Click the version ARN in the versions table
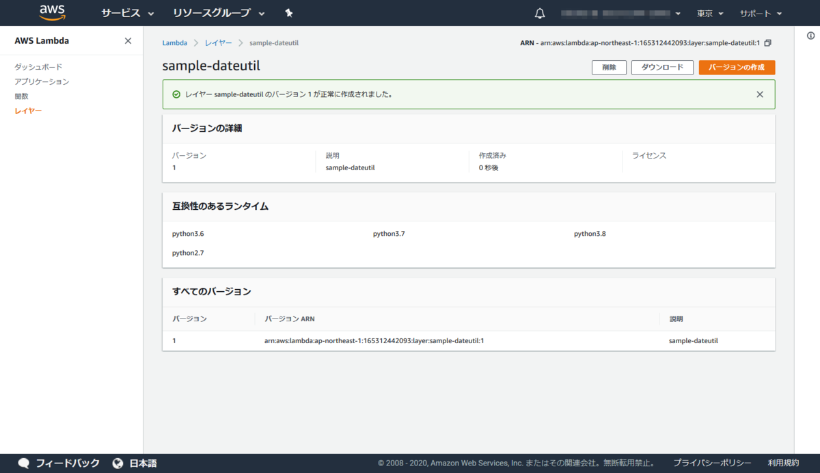 374,340
